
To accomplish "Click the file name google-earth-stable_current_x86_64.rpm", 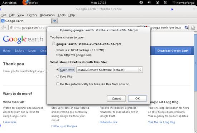I will point(88,44).
